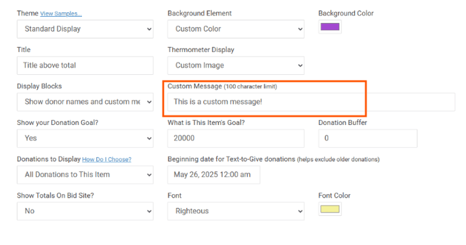Screen dimensions: 466x245
Task: Click the How Do I Choose link
Action: point(107,159)
